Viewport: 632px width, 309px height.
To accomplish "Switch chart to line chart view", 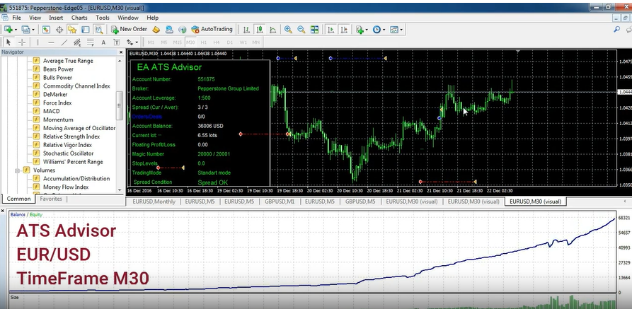I will point(271,29).
